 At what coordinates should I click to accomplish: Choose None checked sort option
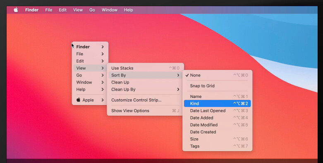pos(217,75)
